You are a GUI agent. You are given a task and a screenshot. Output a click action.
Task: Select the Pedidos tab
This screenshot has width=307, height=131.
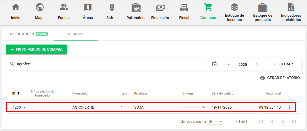pos(76,34)
